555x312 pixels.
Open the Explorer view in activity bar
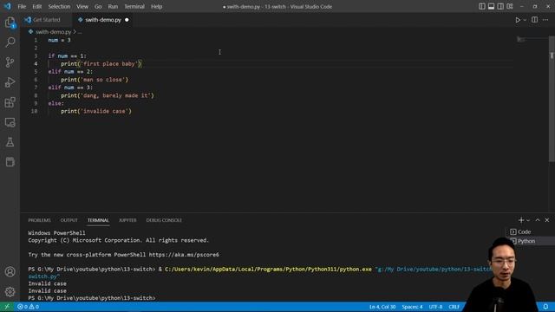pyautogui.click(x=10, y=23)
